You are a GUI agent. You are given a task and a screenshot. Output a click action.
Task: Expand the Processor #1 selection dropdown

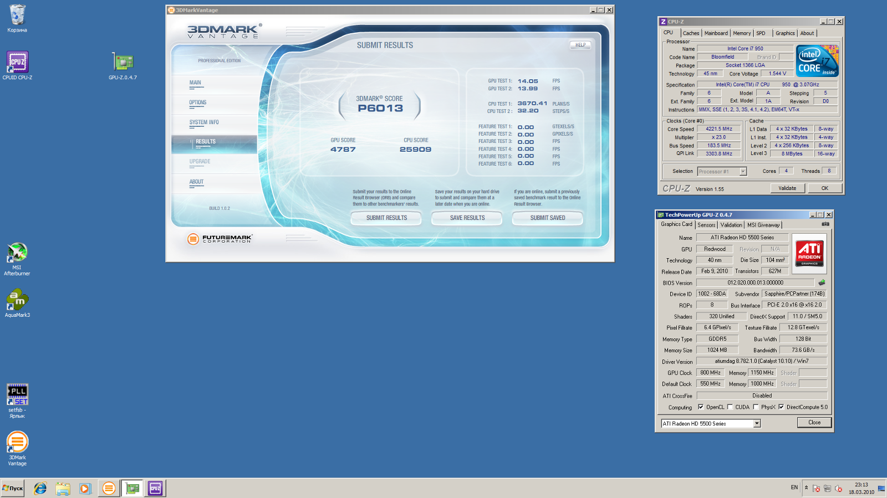click(743, 172)
